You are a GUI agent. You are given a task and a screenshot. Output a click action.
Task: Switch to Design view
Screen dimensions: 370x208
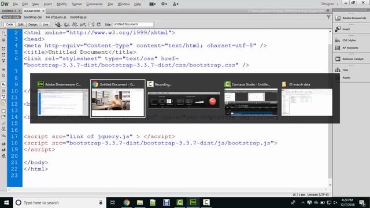[x=33, y=24]
